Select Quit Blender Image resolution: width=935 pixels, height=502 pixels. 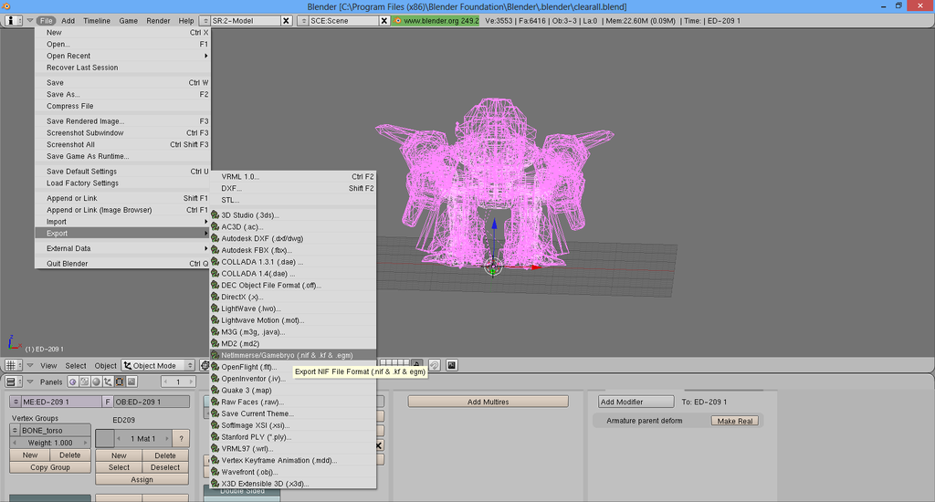(x=122, y=264)
